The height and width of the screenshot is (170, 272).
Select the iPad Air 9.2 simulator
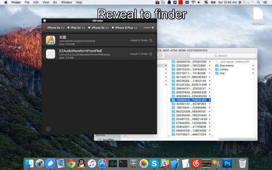point(76,28)
